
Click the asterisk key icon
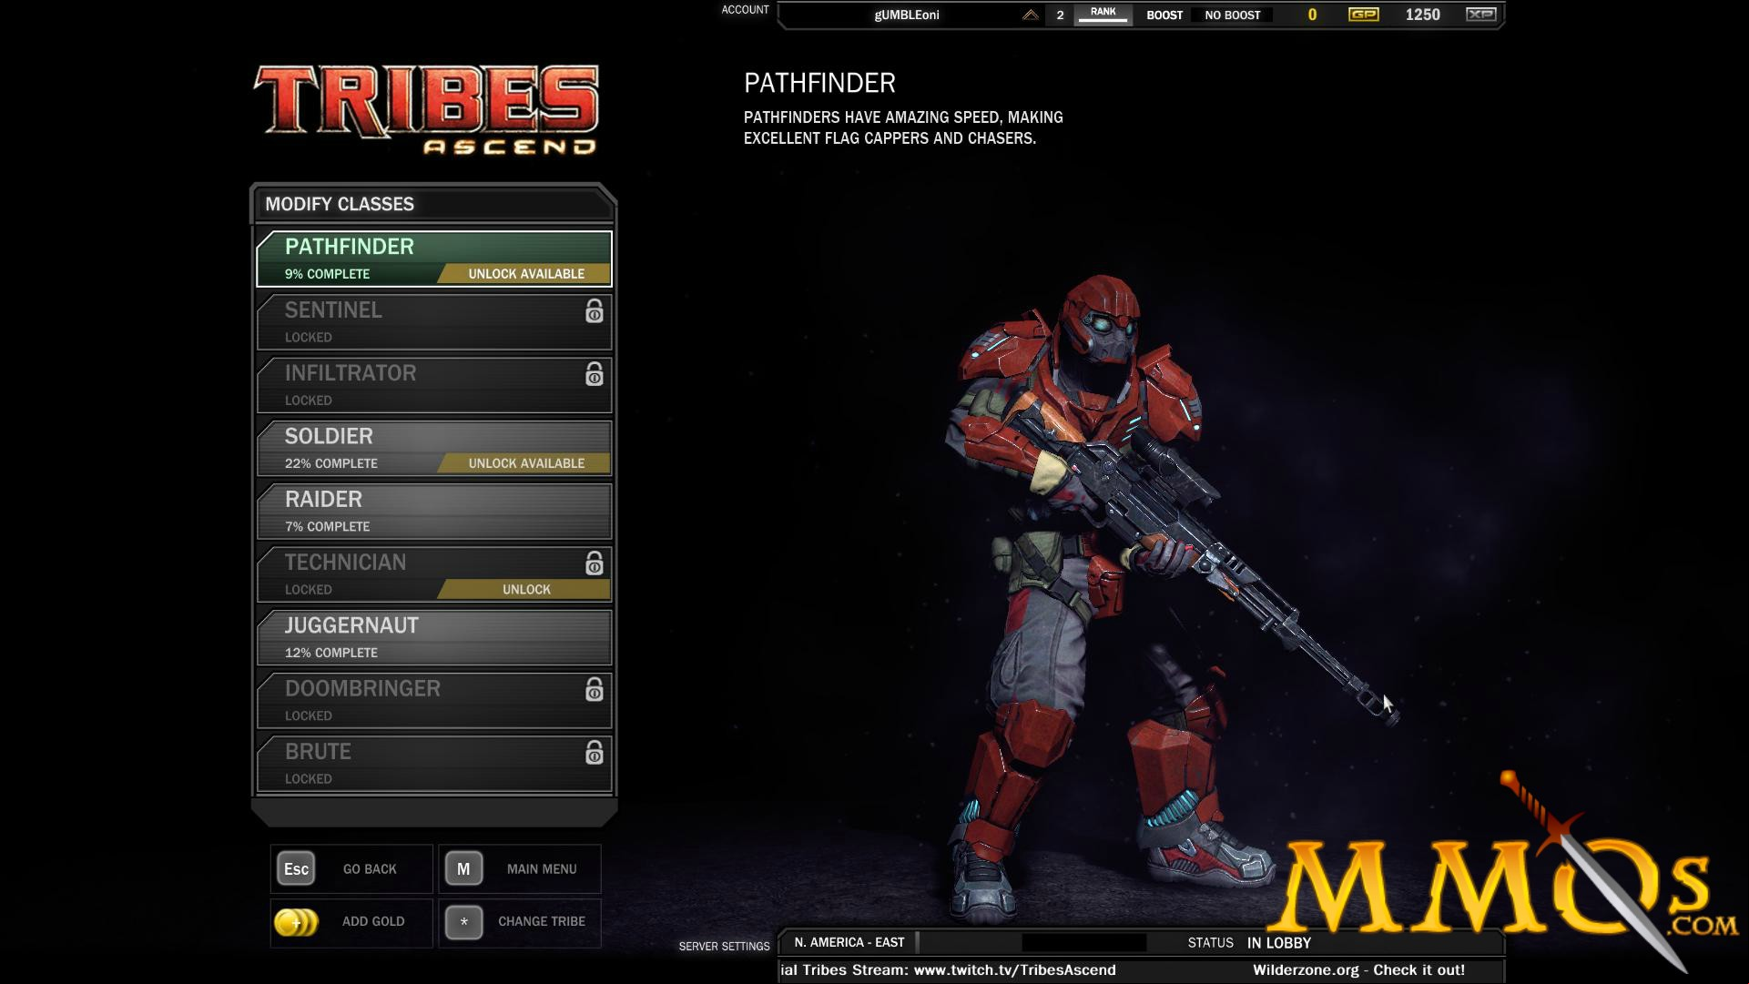(x=463, y=922)
